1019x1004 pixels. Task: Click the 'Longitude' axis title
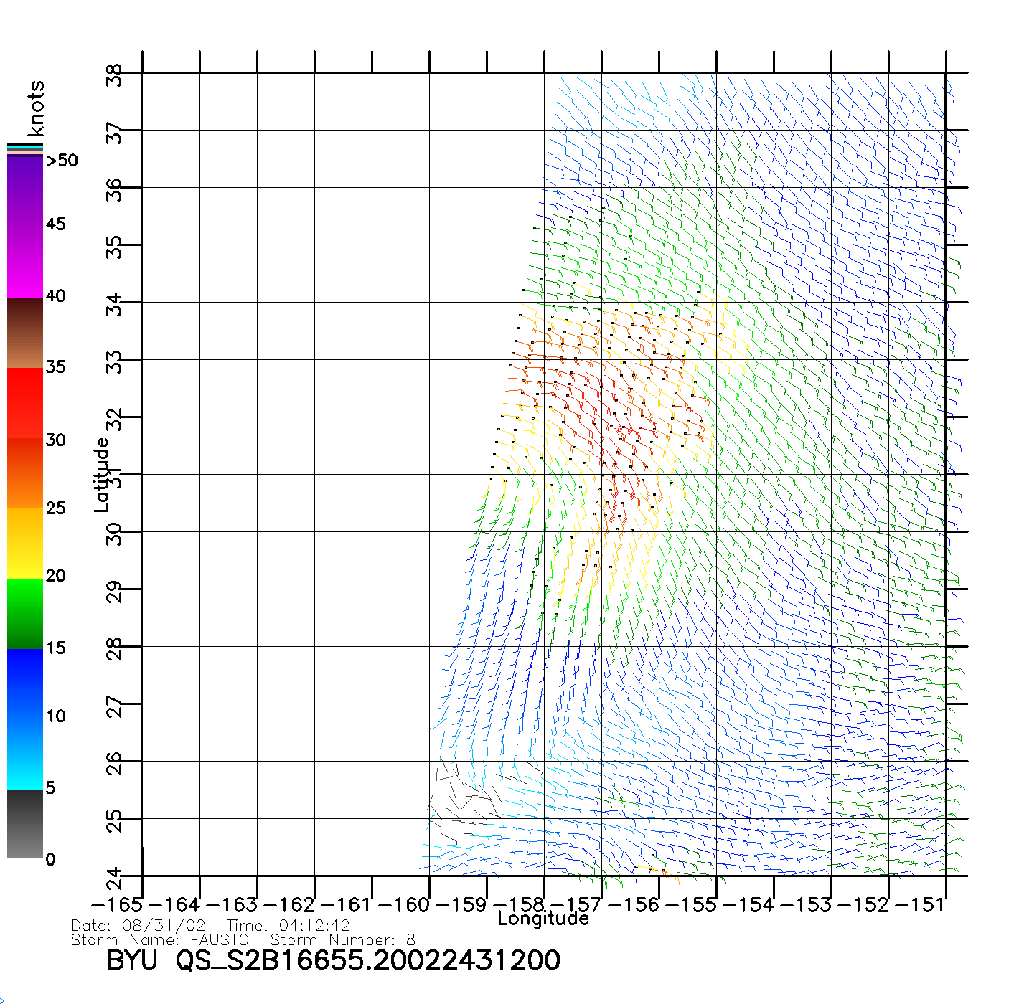click(543, 919)
